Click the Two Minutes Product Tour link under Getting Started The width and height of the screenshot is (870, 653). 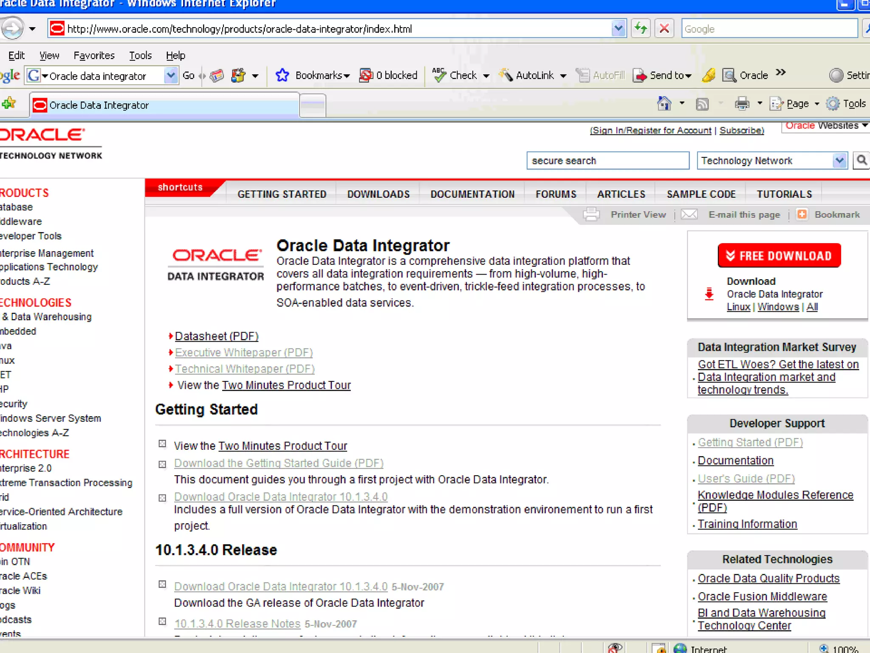[282, 446]
